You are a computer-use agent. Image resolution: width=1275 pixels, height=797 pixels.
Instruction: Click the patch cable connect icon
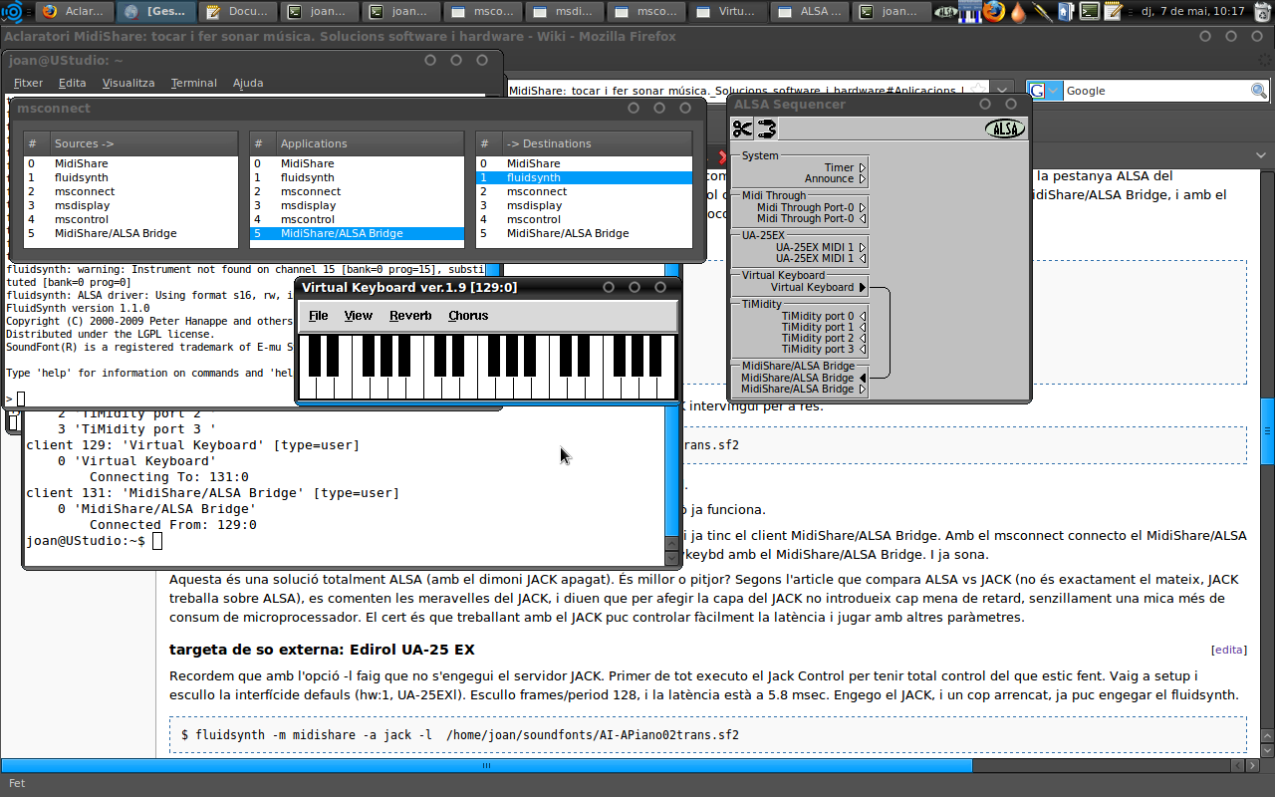click(x=766, y=129)
